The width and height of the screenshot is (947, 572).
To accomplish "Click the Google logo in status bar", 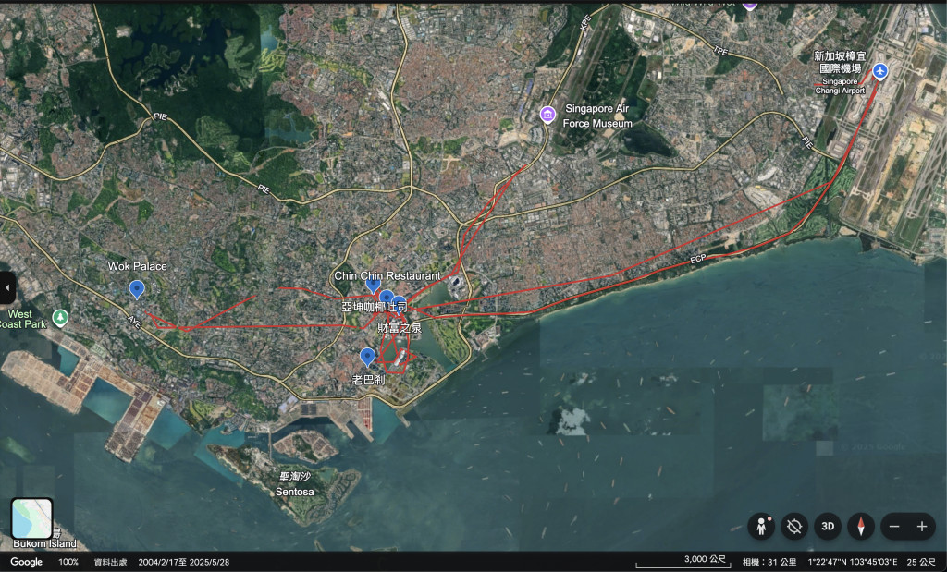I will pyautogui.click(x=27, y=562).
